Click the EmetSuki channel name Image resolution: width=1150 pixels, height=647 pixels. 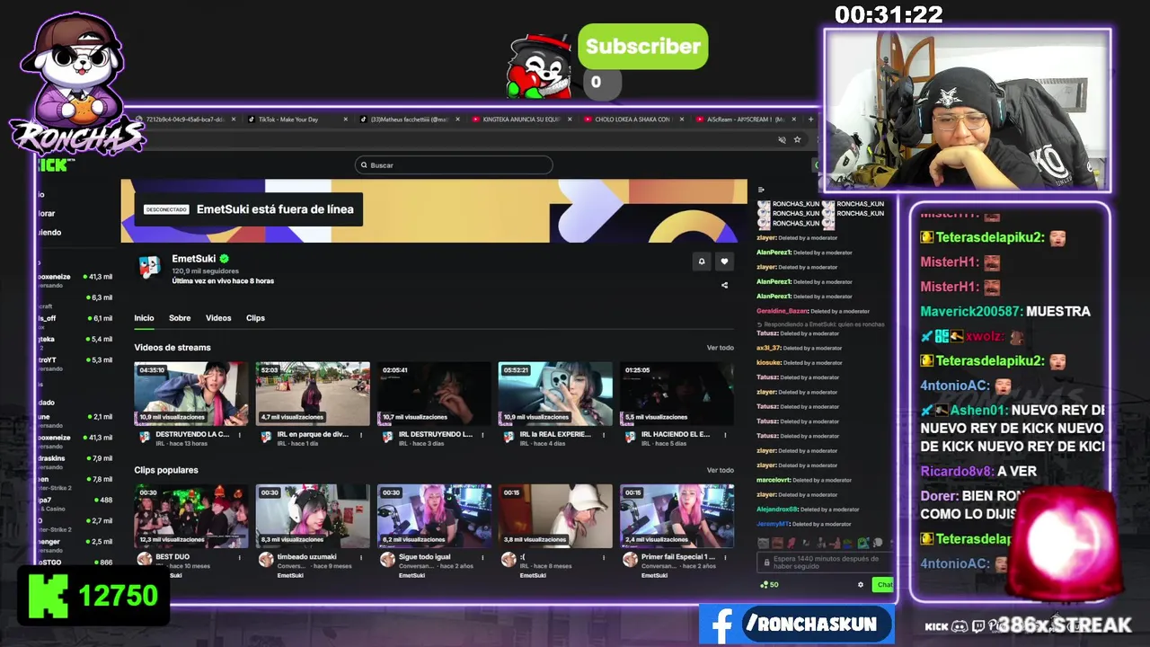point(193,259)
